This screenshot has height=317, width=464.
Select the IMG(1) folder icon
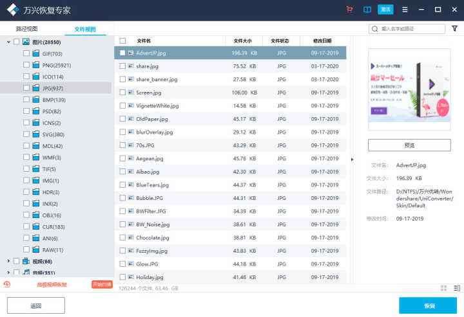(x=36, y=180)
